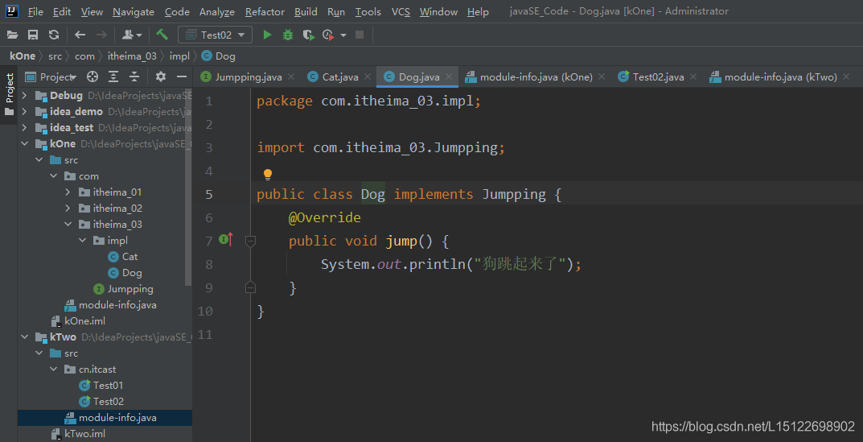Collapse all nodes in the Project tree
This screenshot has height=442, width=863.
(x=134, y=76)
